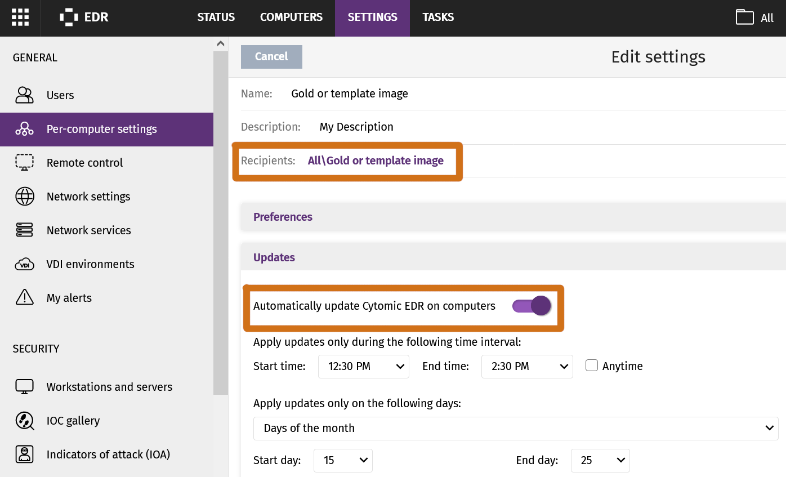Click the Network services server icon
This screenshot has width=786, height=477.
click(24, 230)
